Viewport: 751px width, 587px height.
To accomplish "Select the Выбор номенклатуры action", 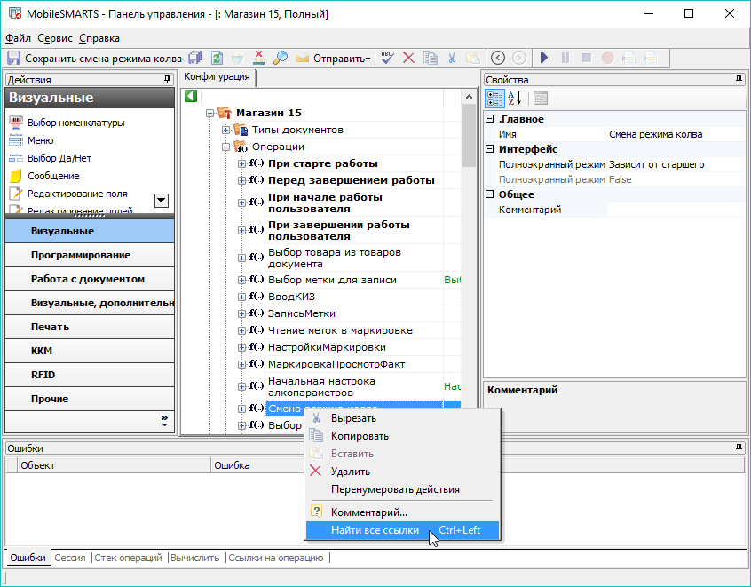I will pyautogui.click(x=67, y=123).
